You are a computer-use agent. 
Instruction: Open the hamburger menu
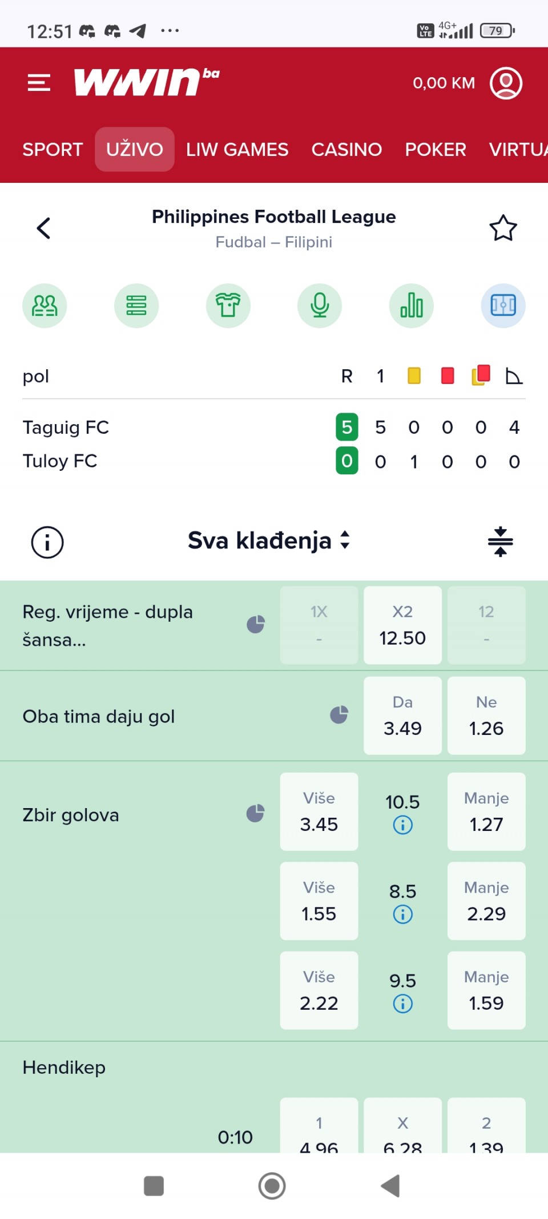tap(39, 83)
